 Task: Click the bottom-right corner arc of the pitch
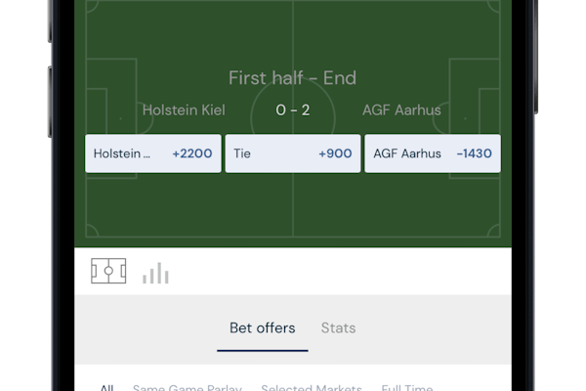[497, 233]
